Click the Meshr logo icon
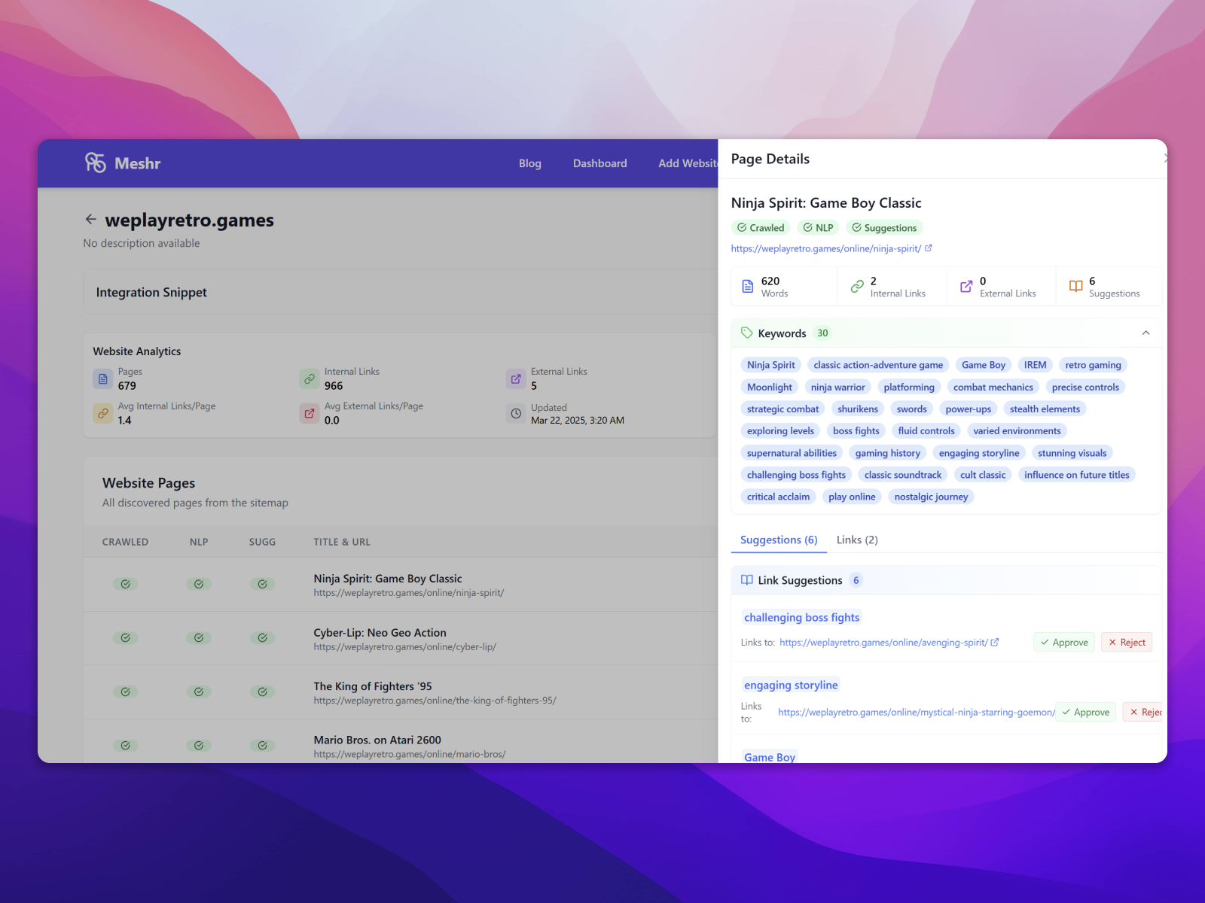 [96, 163]
